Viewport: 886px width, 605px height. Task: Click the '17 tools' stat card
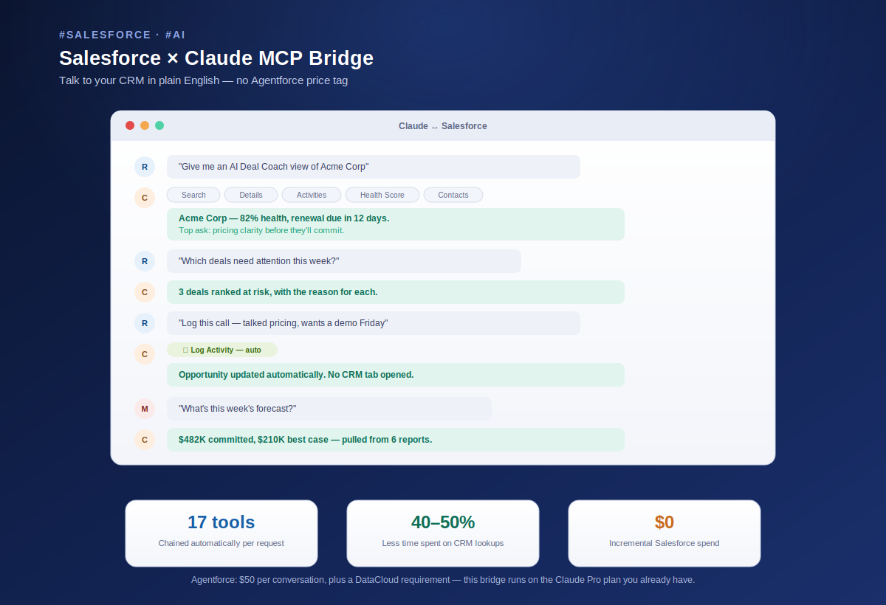(221, 533)
